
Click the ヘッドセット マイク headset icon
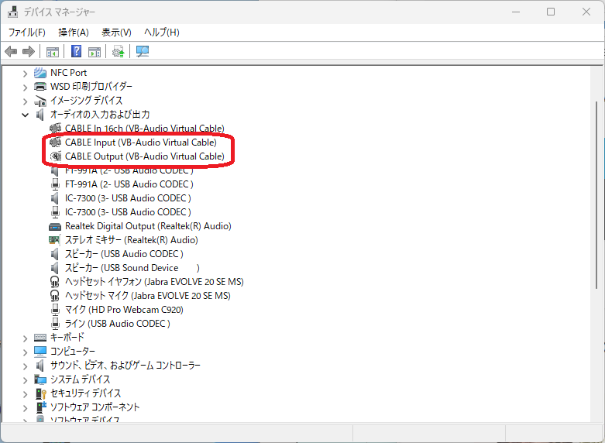pyautogui.click(x=55, y=296)
